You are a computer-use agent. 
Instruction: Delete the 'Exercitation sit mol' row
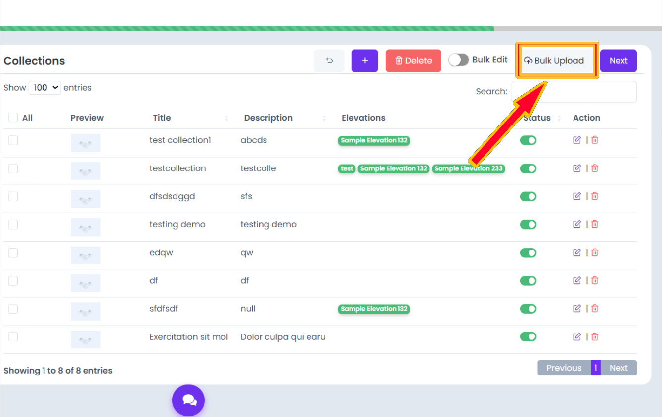click(595, 336)
